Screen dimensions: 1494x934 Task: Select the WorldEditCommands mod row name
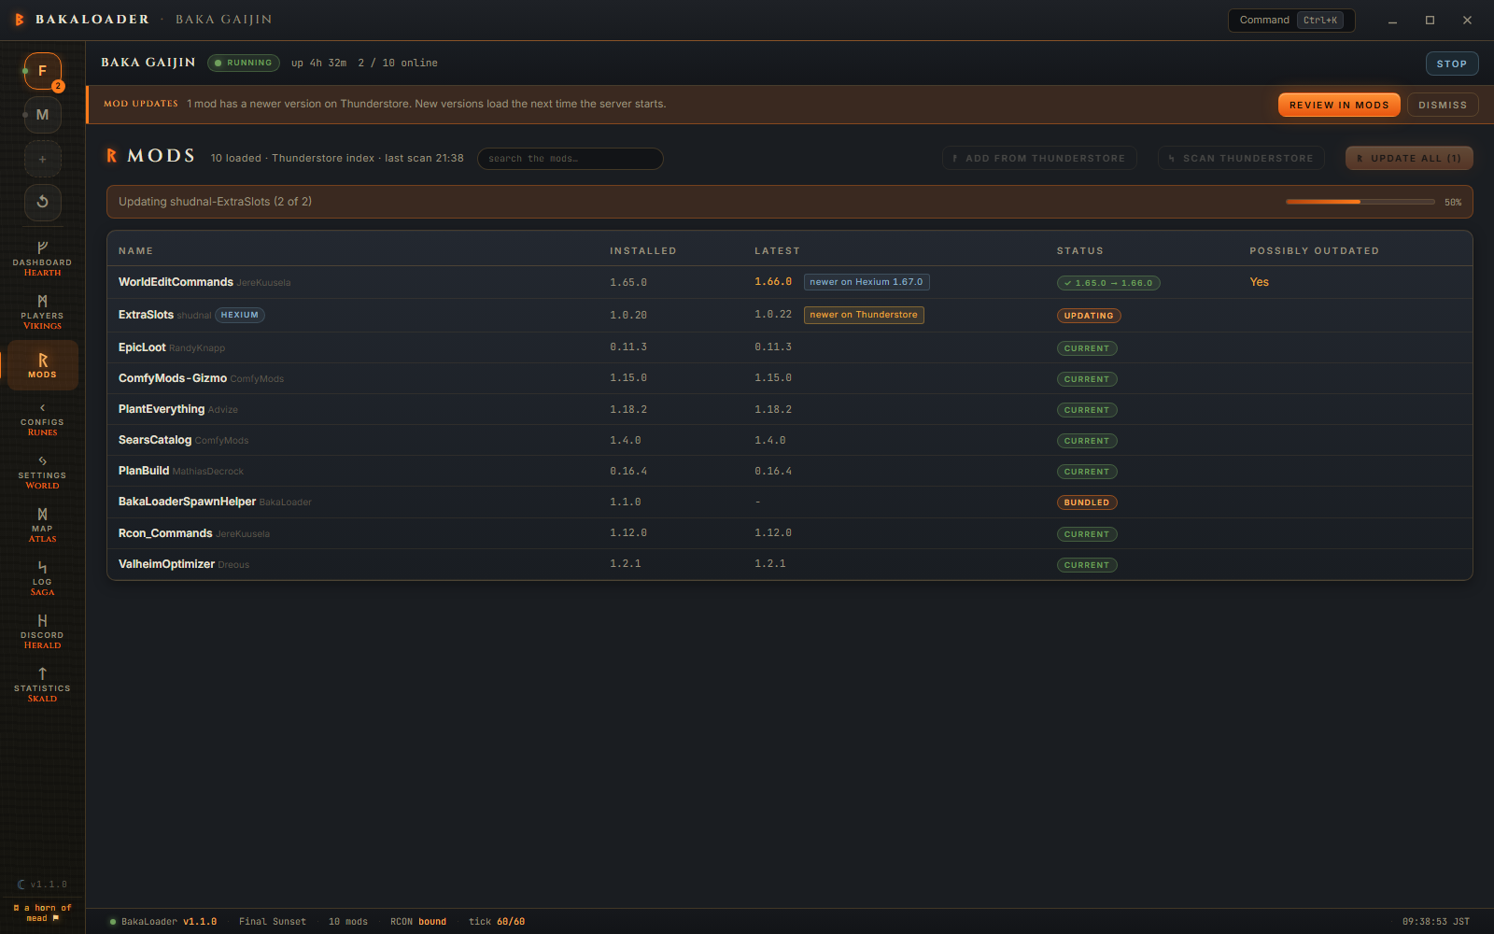(x=176, y=282)
